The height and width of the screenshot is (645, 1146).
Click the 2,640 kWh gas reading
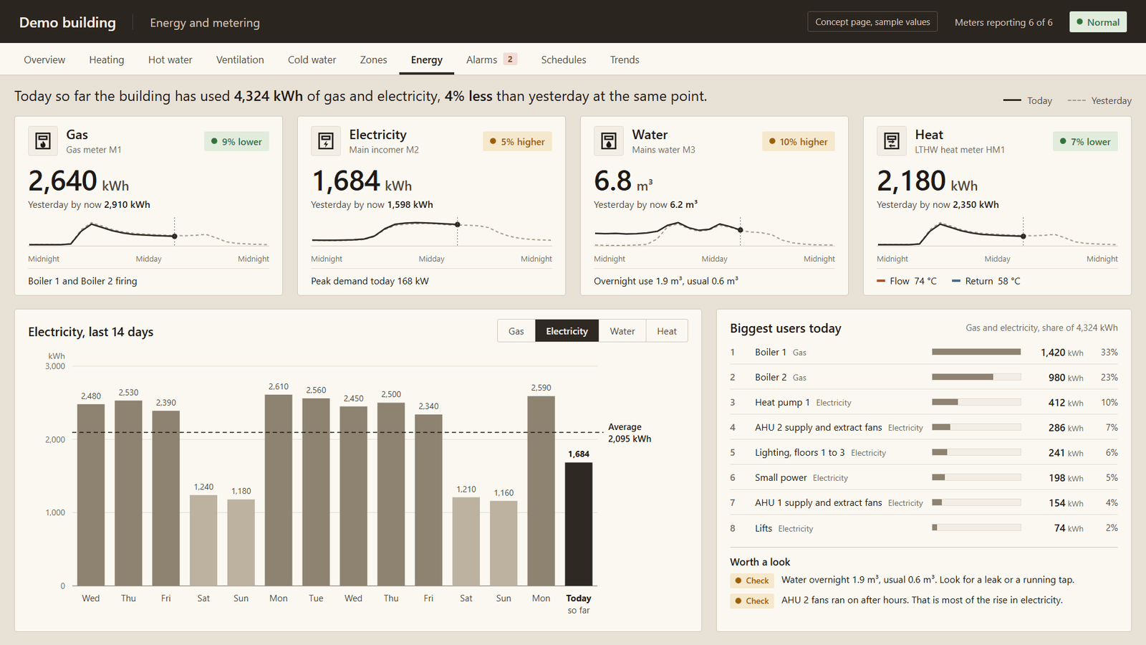[x=79, y=181]
